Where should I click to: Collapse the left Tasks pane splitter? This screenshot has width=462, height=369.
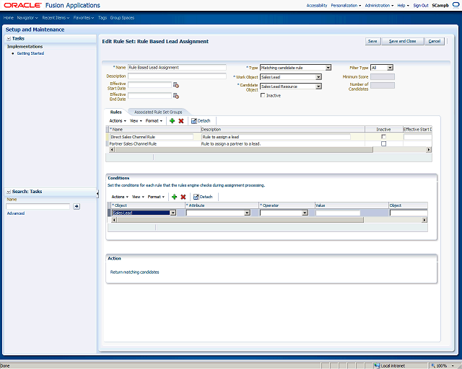(97, 194)
